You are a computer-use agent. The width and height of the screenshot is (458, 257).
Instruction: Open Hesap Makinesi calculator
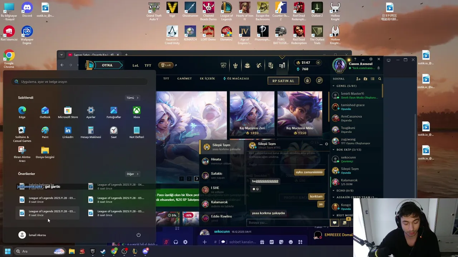point(91,132)
